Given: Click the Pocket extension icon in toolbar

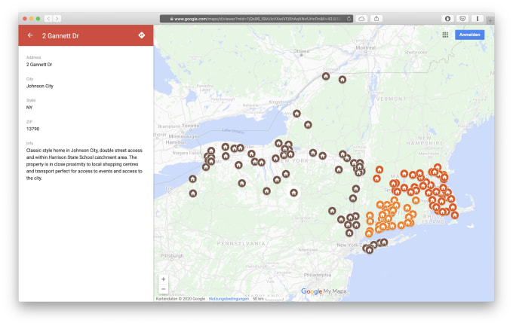Looking at the screenshot, I should pos(462,18).
